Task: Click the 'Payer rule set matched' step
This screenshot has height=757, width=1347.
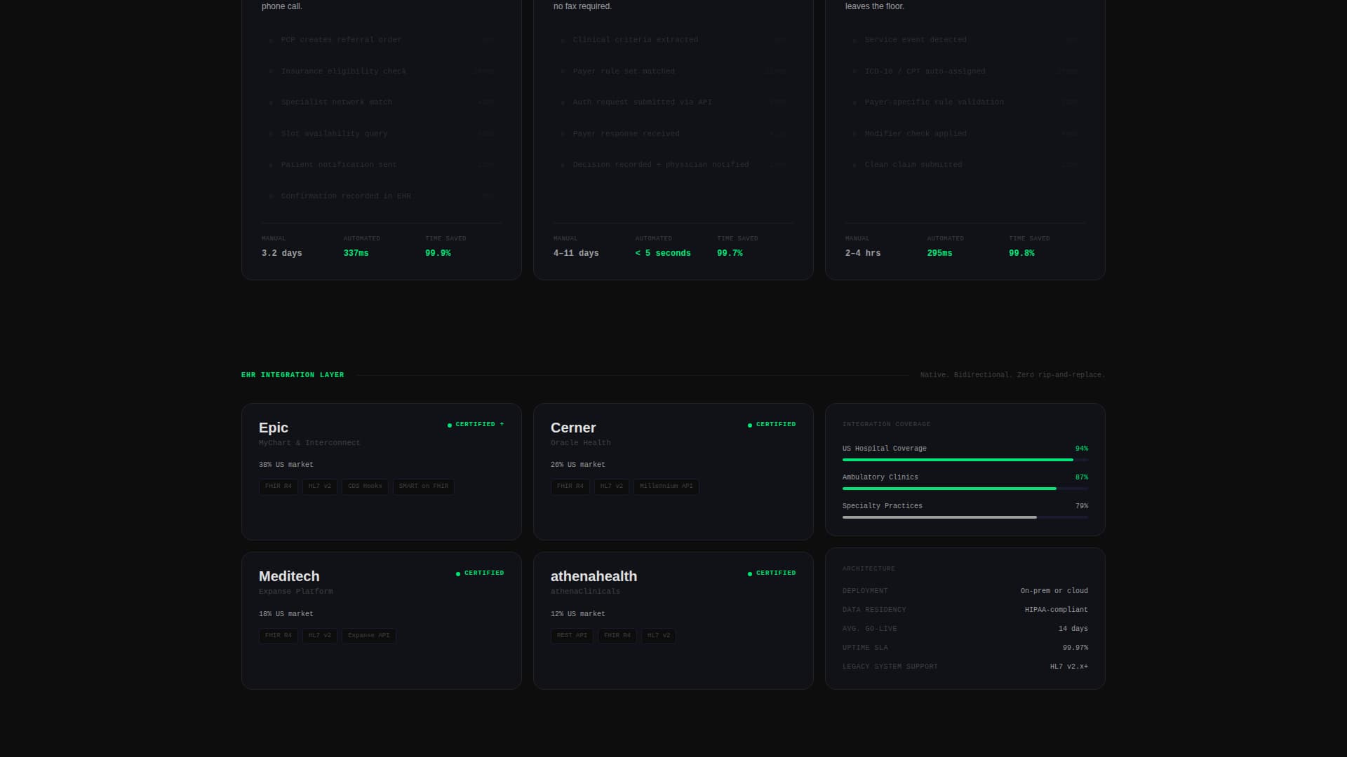Action: tap(624, 71)
